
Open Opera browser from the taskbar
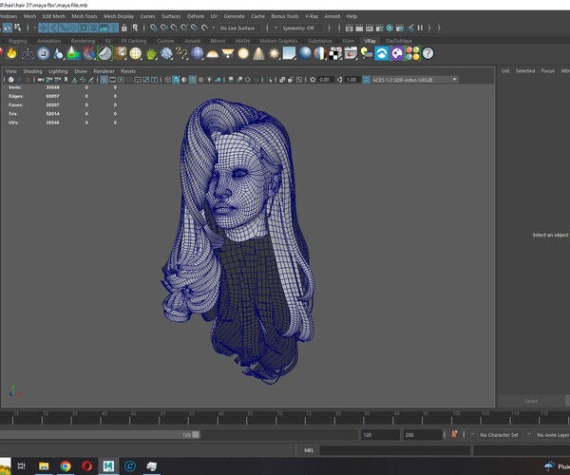coord(87,465)
